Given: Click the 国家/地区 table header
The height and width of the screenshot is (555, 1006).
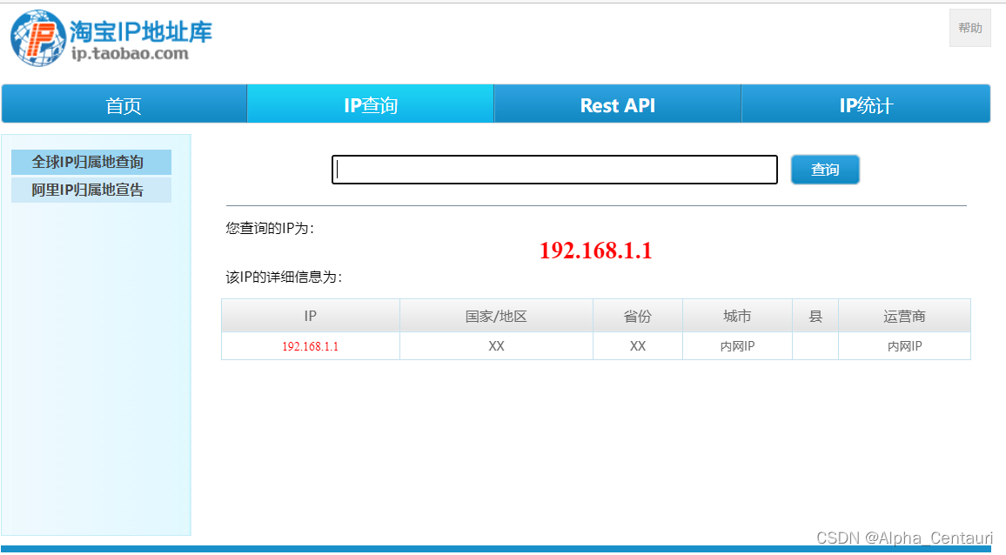Looking at the screenshot, I should (496, 316).
